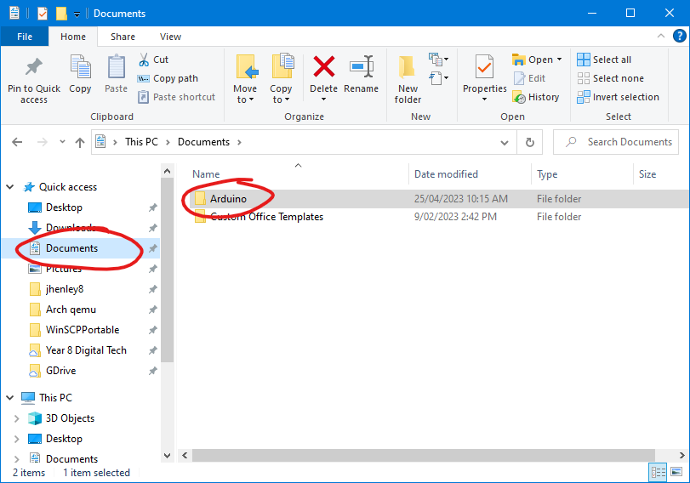The height and width of the screenshot is (483, 690).
Task: Click the Up arrow navigation button
Action: point(80,143)
